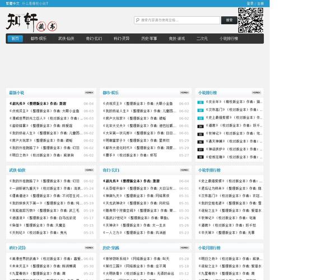Open 小说排行榜 in the navigation bar
This screenshot has height=280, width=316.
pos(229,39)
